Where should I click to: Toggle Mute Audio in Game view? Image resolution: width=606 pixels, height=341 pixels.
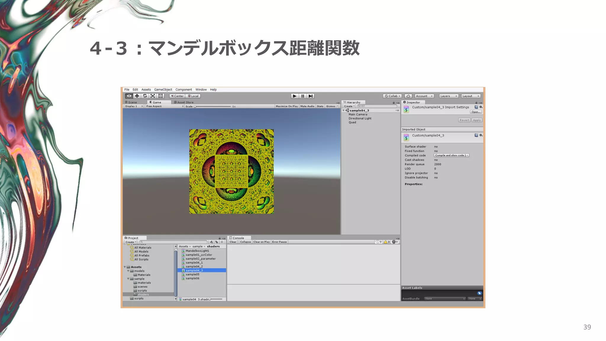pos(307,106)
